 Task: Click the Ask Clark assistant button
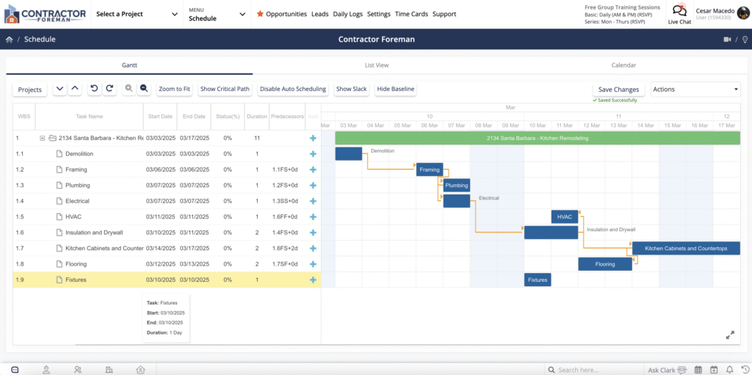click(667, 370)
